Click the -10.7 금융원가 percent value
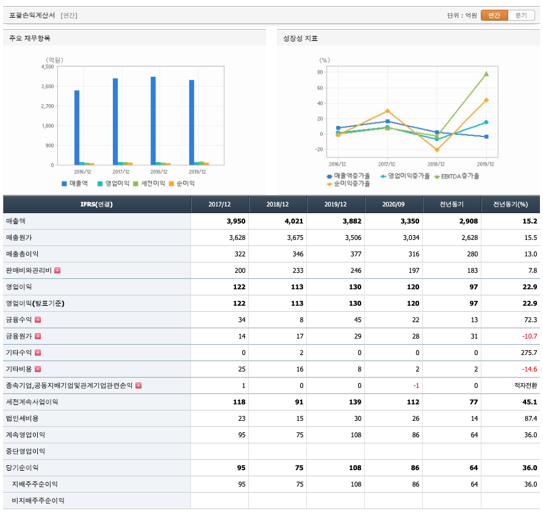 [530, 336]
